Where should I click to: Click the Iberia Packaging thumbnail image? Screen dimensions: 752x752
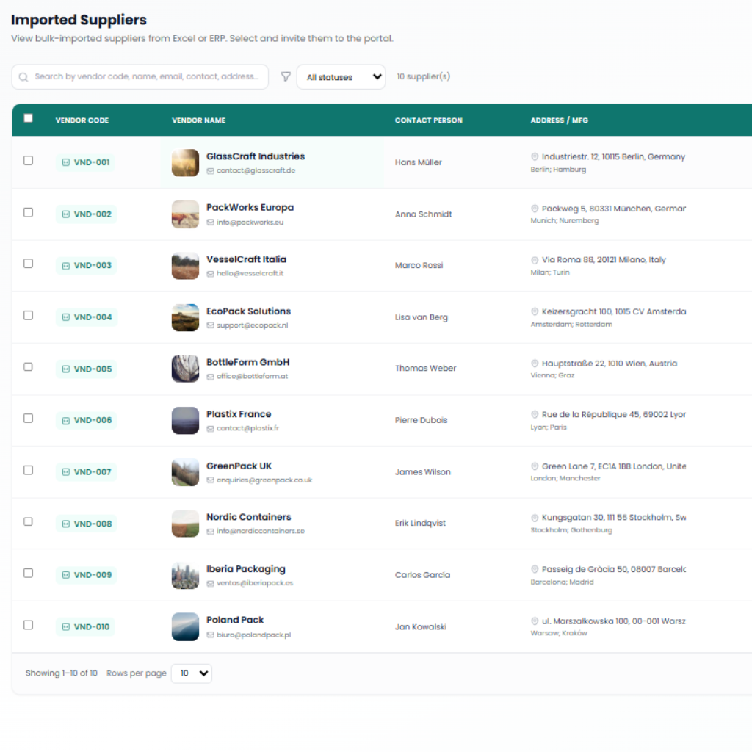click(x=185, y=575)
